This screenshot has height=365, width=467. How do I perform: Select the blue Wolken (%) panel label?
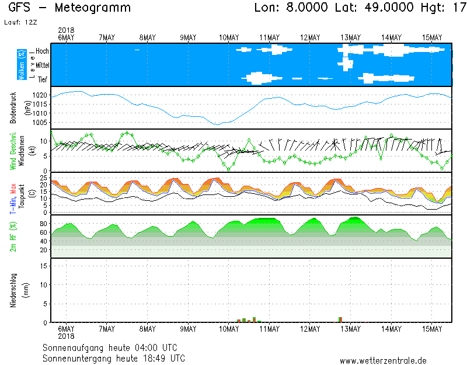22,64
